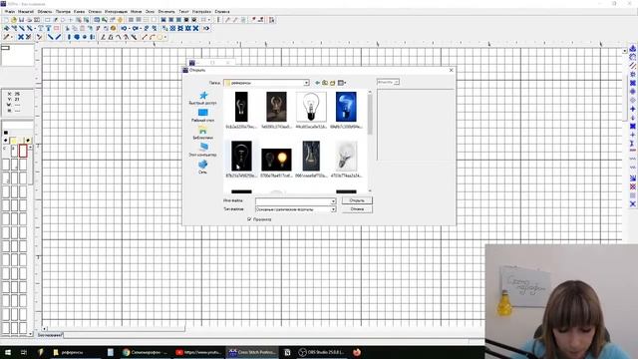
Task: Select the large blue circle bead tool
Action: click(77, 37)
